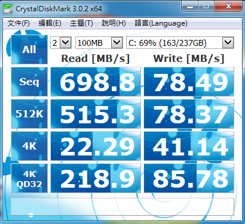The width and height of the screenshot is (245, 224).
Task: Click the Write [MB/s] column header
Action: pos(189,58)
